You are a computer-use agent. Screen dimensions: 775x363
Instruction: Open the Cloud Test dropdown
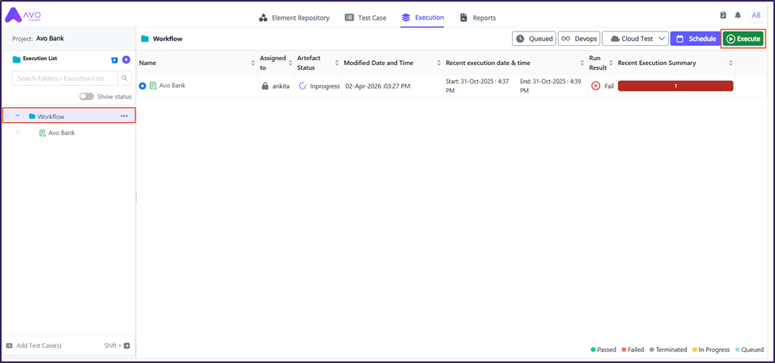(635, 39)
